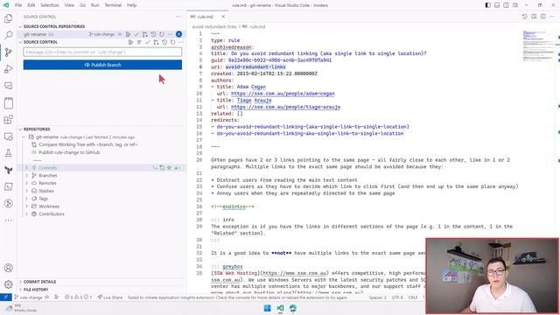Toggle secondary sidebar layout button

pyautogui.click(x=506, y=5)
